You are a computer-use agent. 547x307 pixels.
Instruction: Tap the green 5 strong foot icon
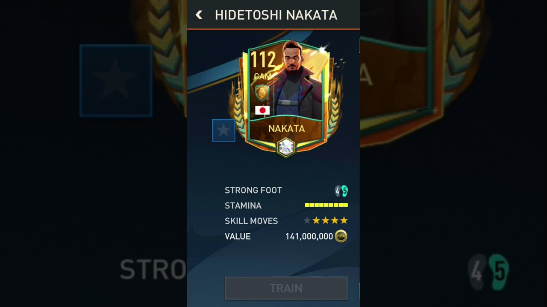(x=344, y=191)
